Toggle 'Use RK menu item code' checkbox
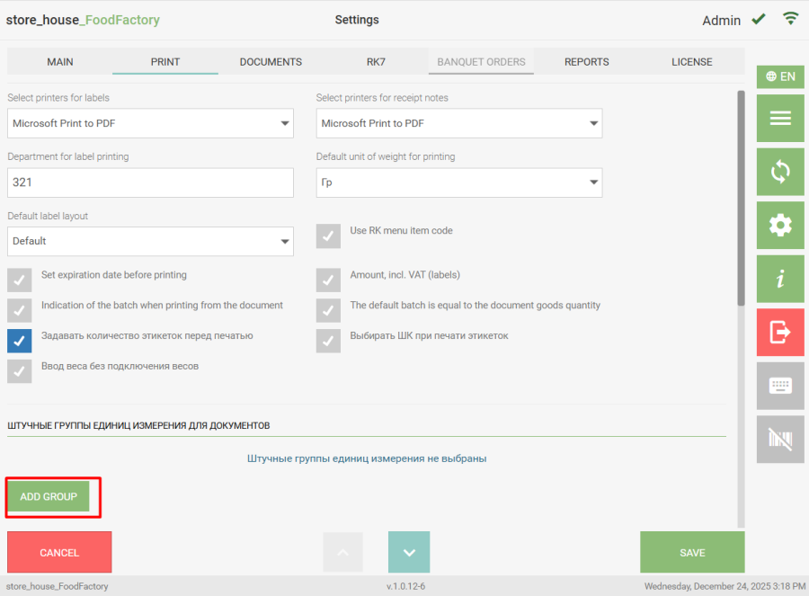Viewport: 809px width, 596px height. pos(328,236)
